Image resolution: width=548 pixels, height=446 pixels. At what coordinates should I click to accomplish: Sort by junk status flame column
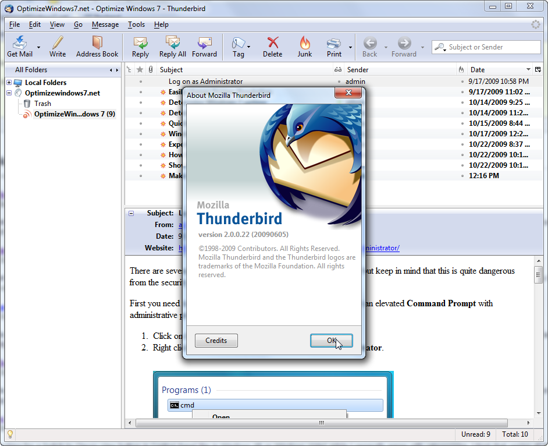(461, 70)
